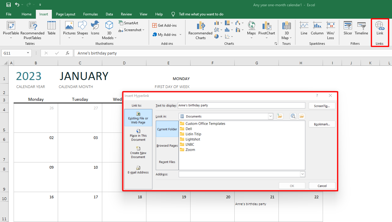
Task: Expand the Screenshot dropdown in the ribbon
Action: [x=143, y=30]
